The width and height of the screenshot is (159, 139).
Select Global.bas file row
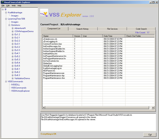pos(98,63)
